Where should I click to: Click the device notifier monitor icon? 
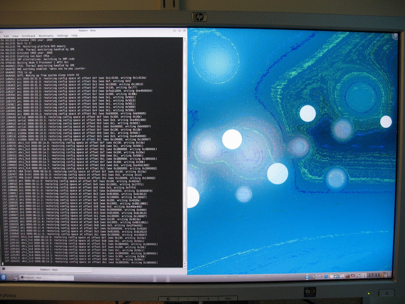307,277
